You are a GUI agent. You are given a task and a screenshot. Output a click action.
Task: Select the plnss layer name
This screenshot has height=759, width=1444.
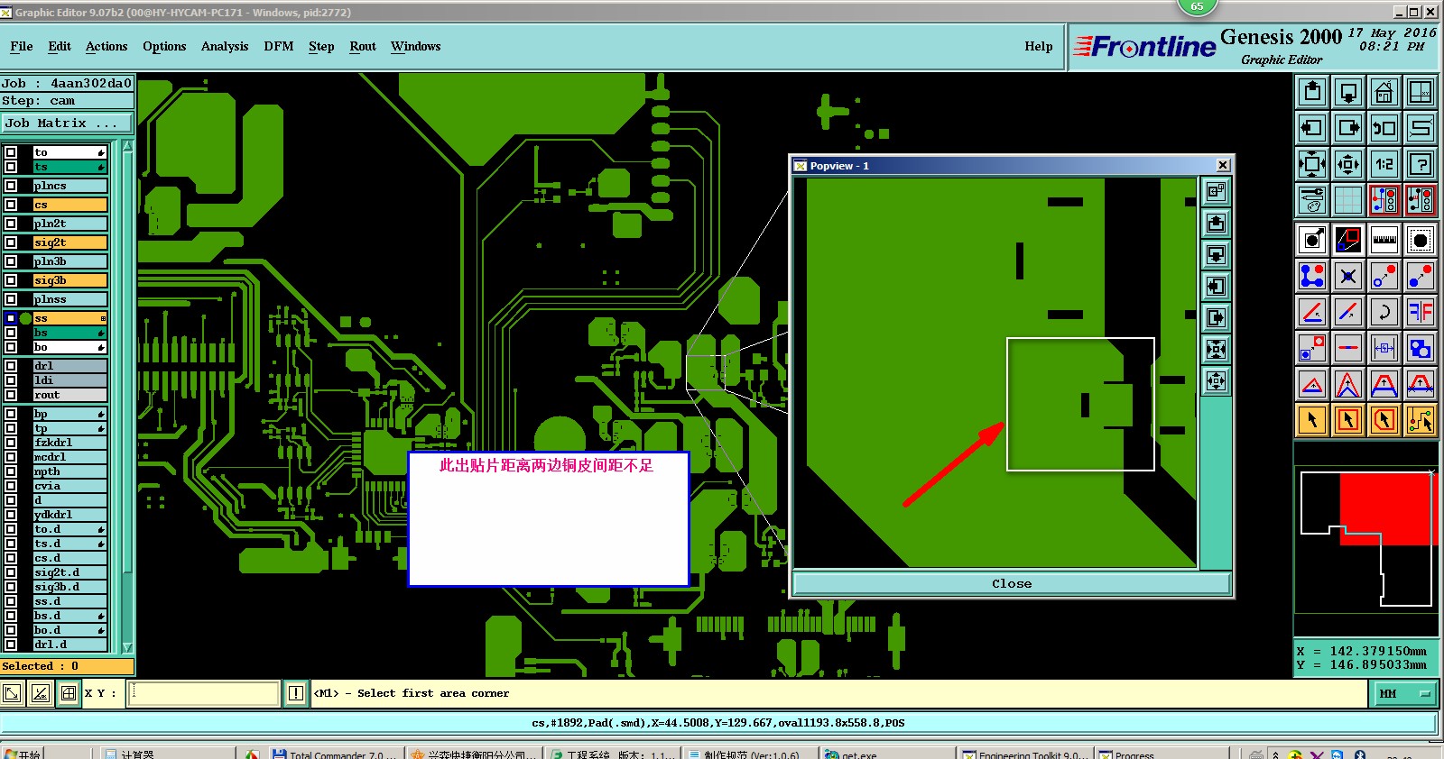[70, 299]
